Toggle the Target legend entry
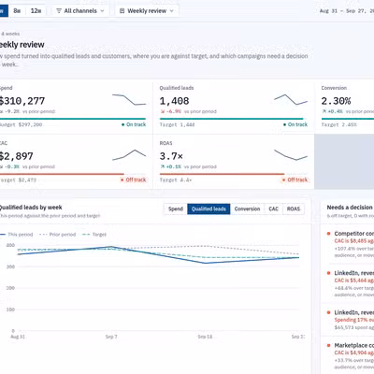This screenshot has height=374, width=374. (x=94, y=235)
